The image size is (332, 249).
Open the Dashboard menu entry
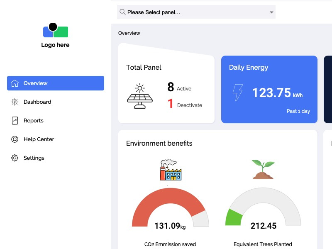click(x=37, y=102)
